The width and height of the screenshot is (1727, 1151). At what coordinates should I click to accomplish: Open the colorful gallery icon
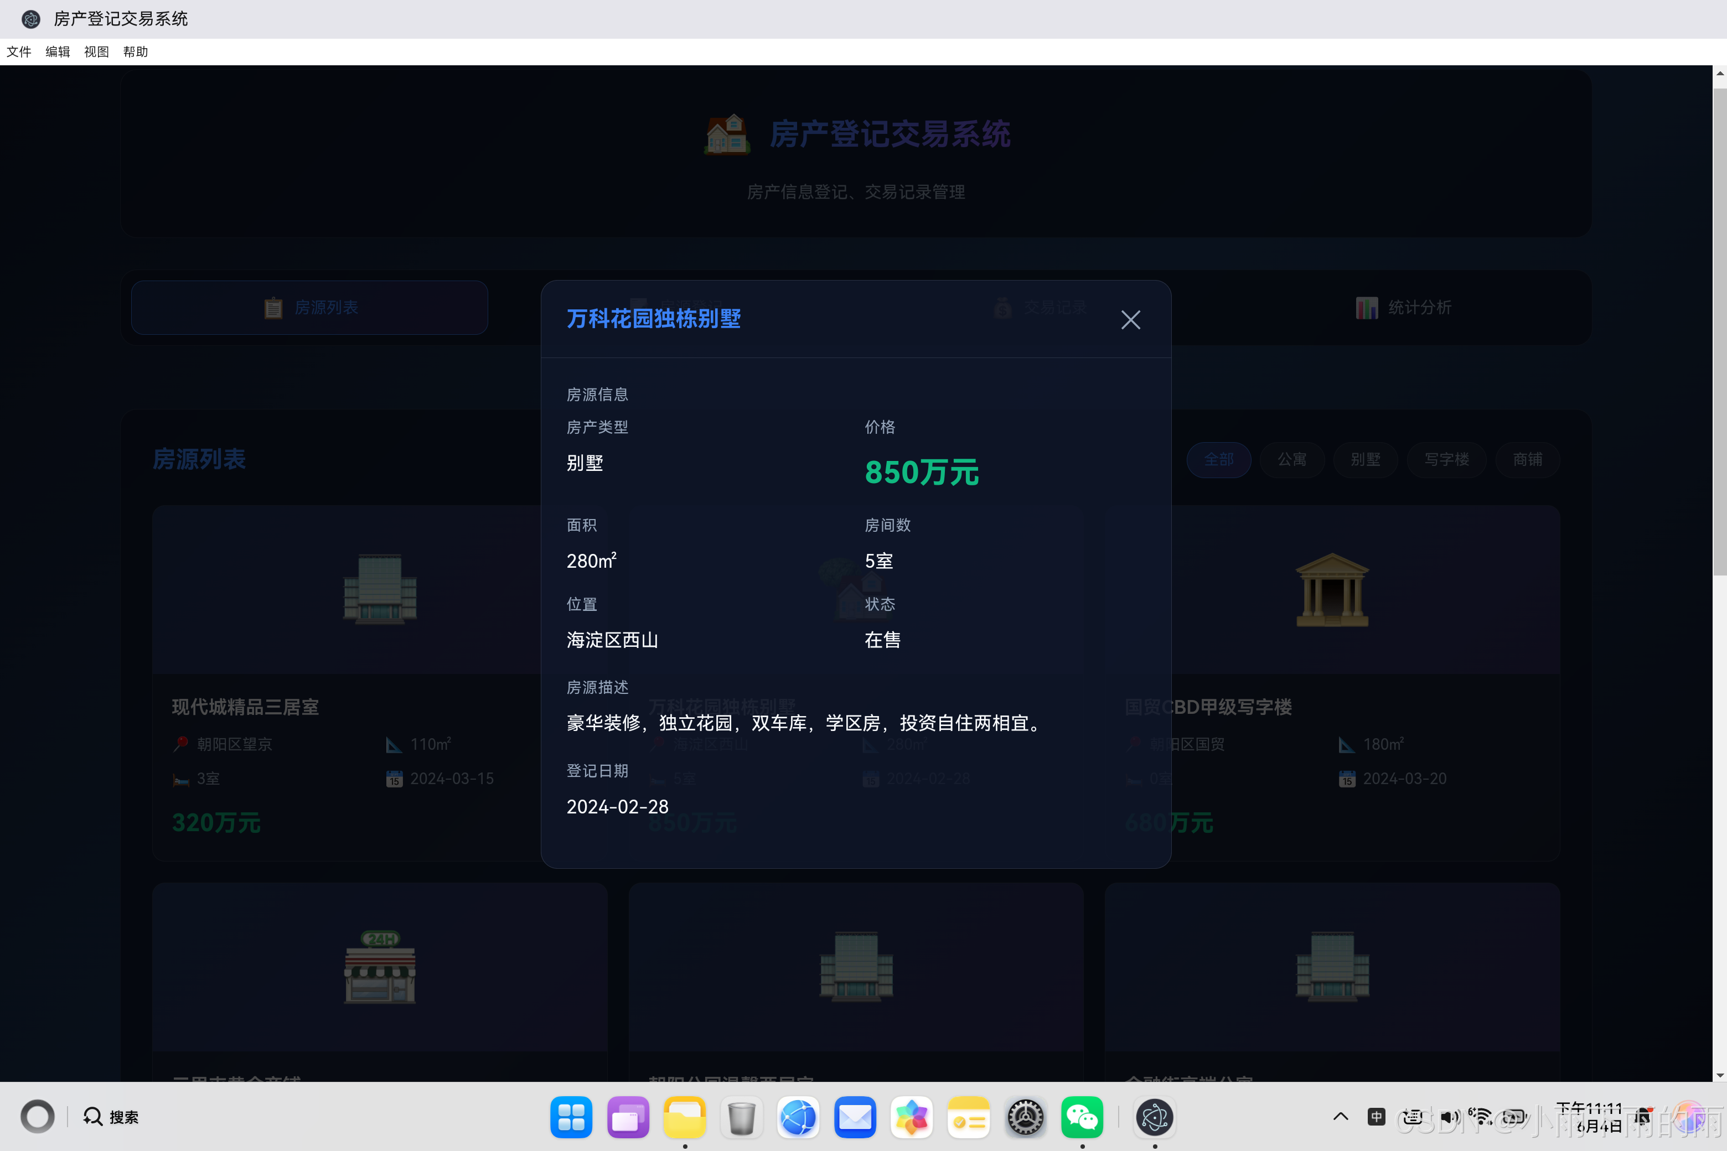(x=912, y=1117)
